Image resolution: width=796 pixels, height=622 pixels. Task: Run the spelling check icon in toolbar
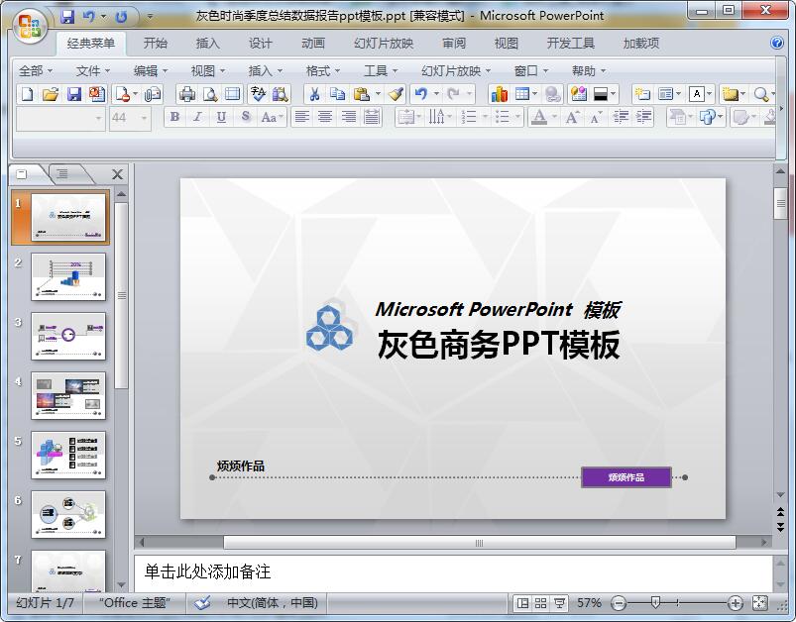258,94
